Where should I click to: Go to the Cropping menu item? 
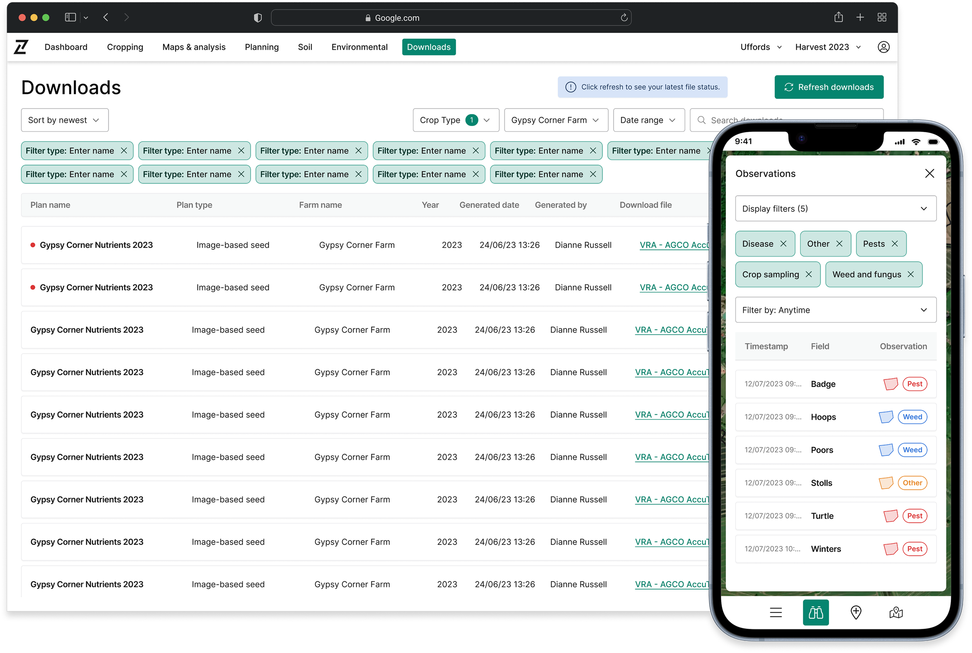tap(125, 47)
